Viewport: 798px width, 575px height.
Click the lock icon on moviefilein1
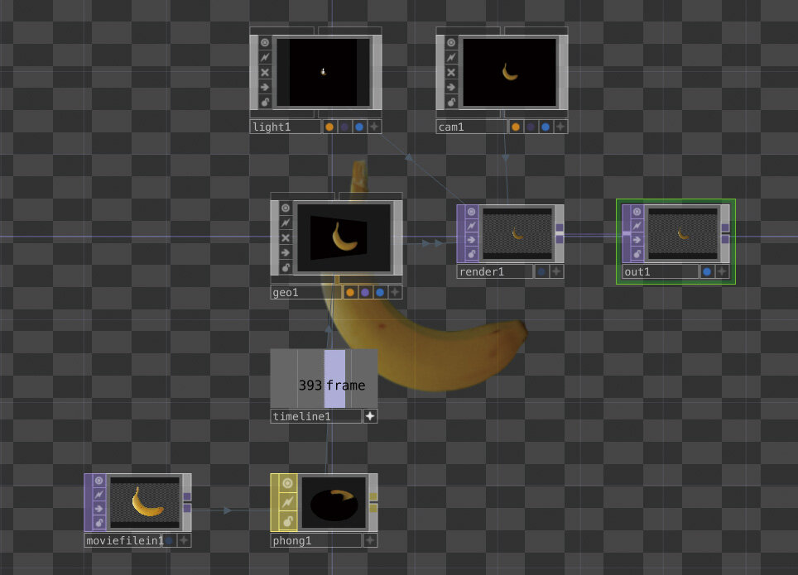pyautogui.click(x=99, y=522)
